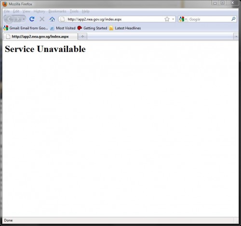241x226 pixels.
Task: Click the Forward arrow button
Action: pos(17,19)
